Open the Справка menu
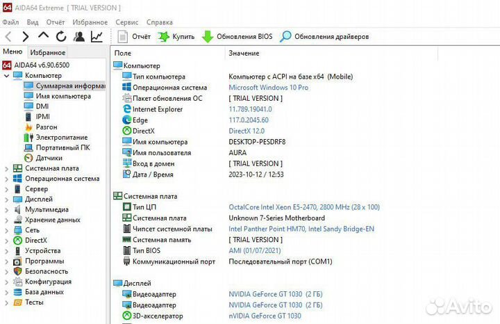The image size is (500, 324). click(160, 22)
